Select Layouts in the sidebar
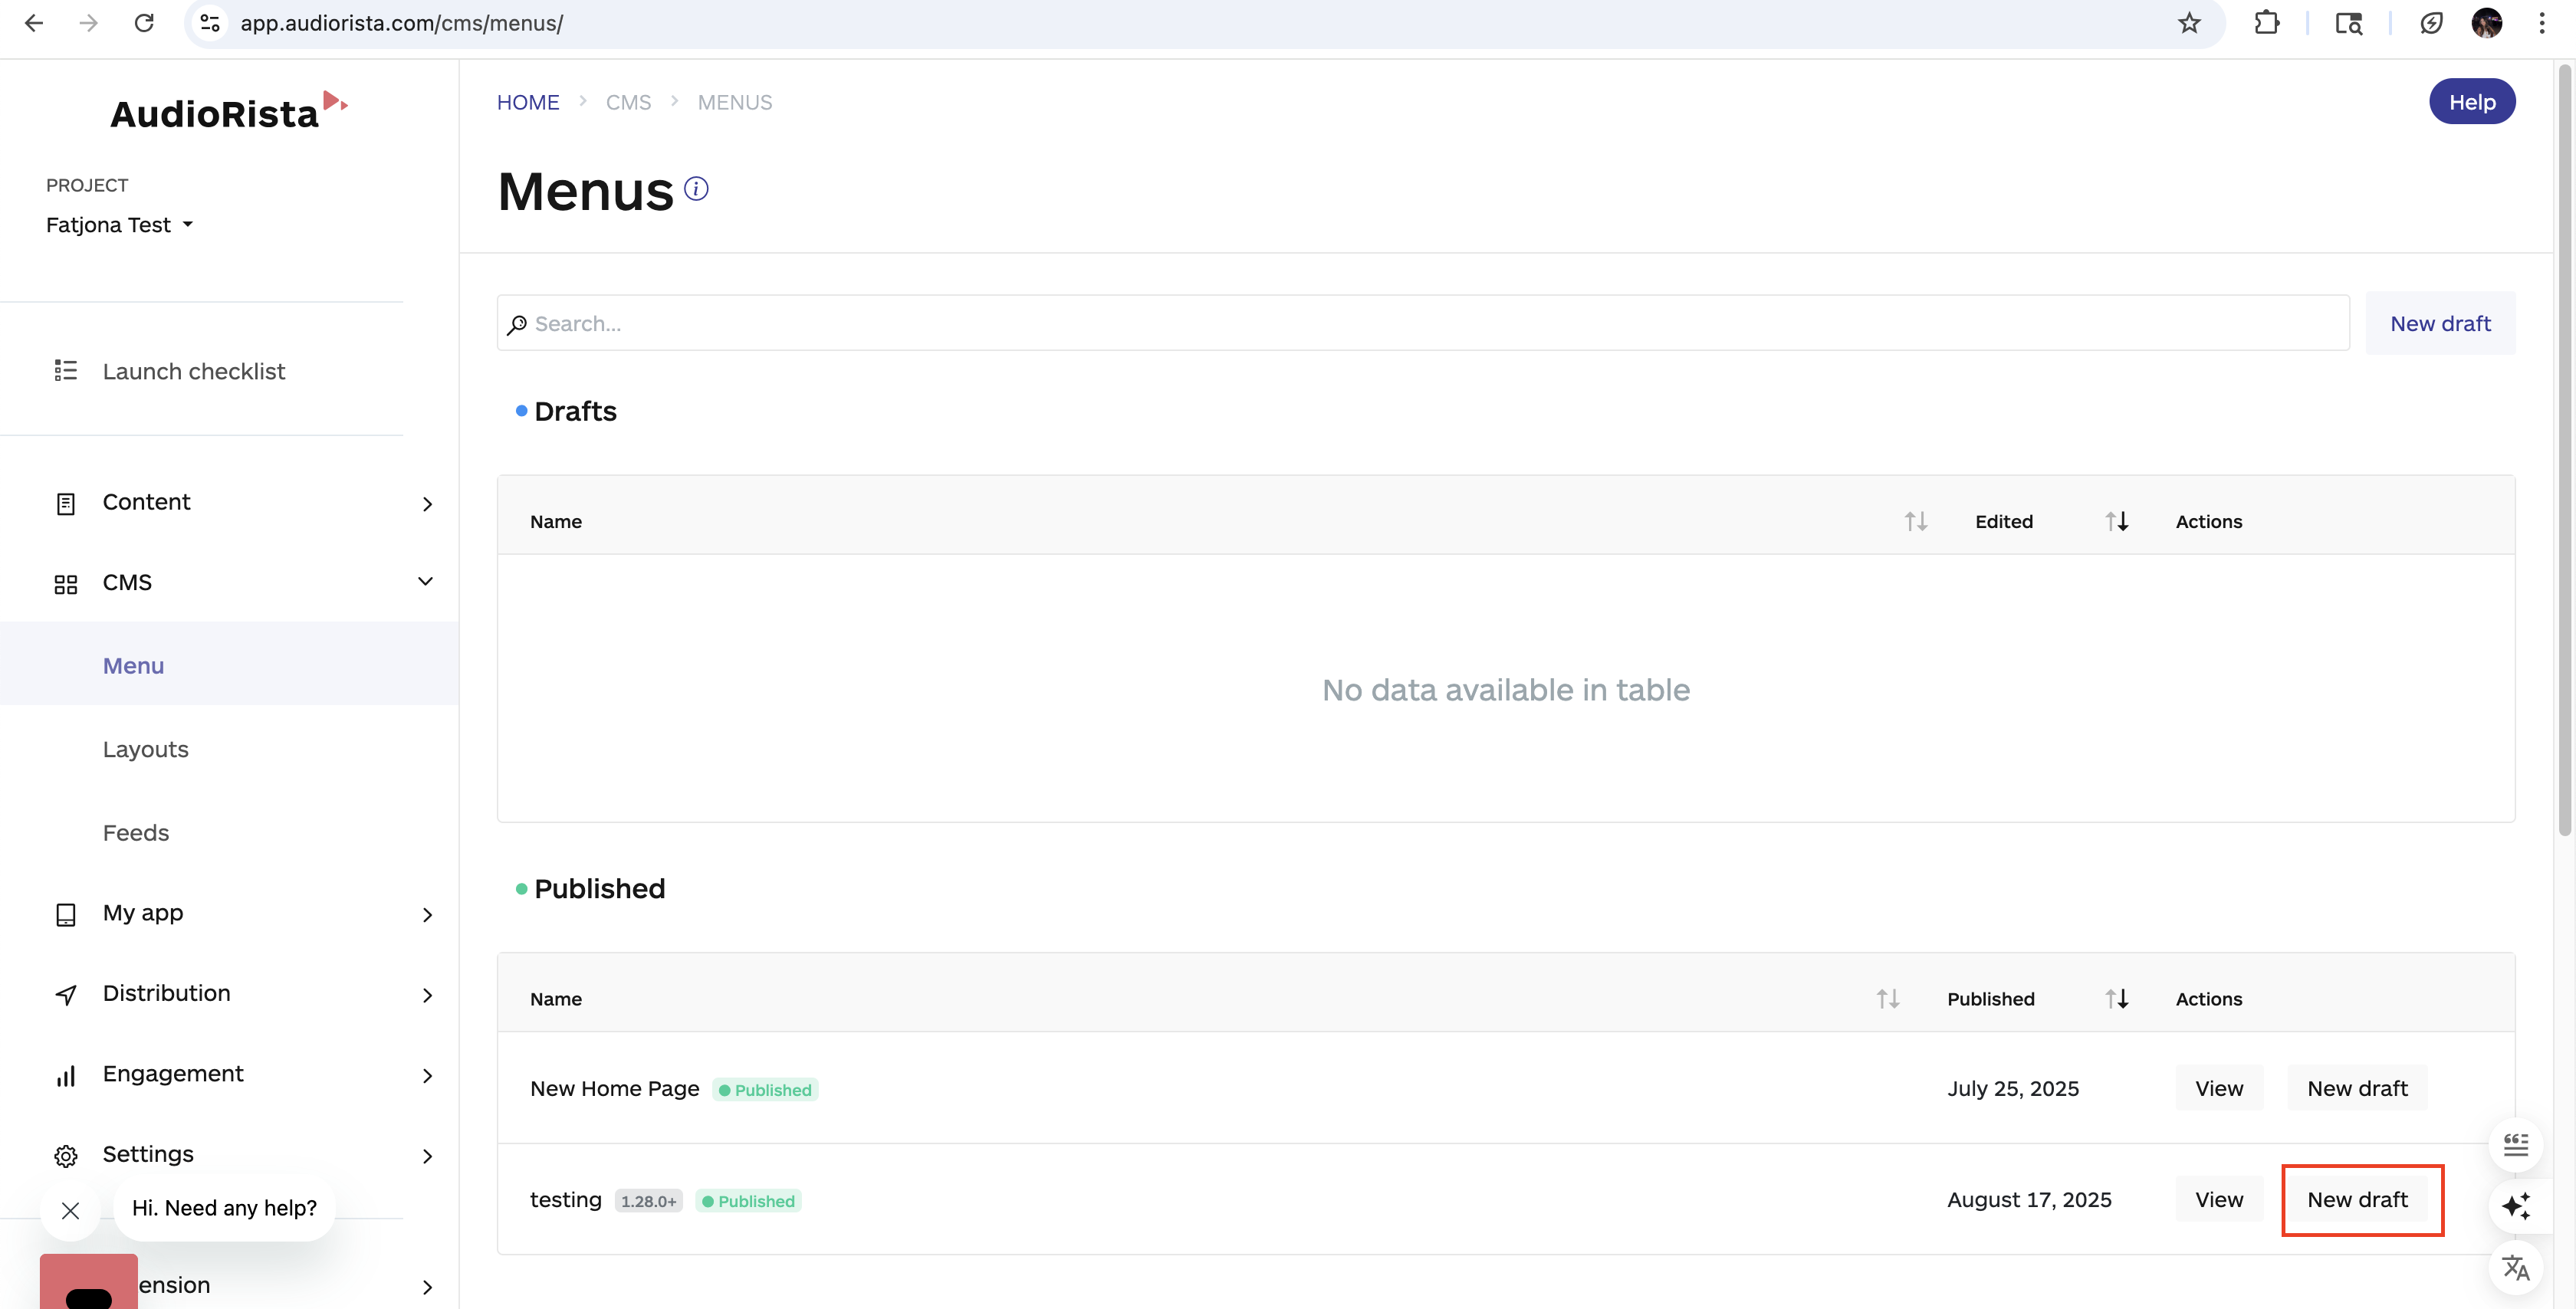This screenshot has height=1309, width=2576. 146,749
